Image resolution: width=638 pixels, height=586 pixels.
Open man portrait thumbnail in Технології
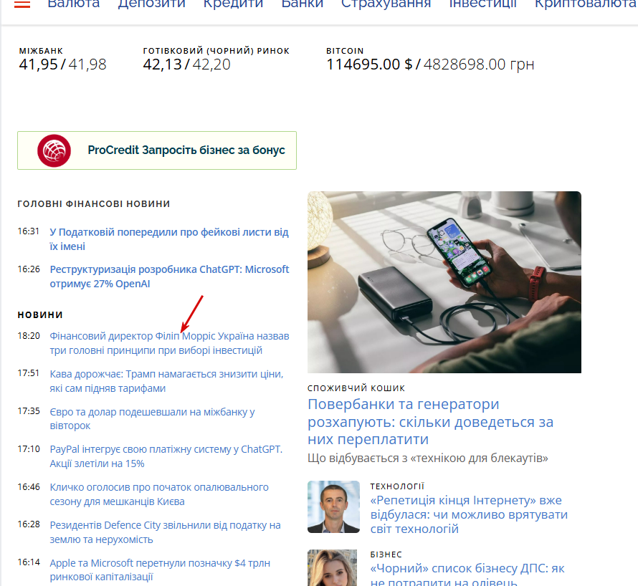tap(333, 506)
